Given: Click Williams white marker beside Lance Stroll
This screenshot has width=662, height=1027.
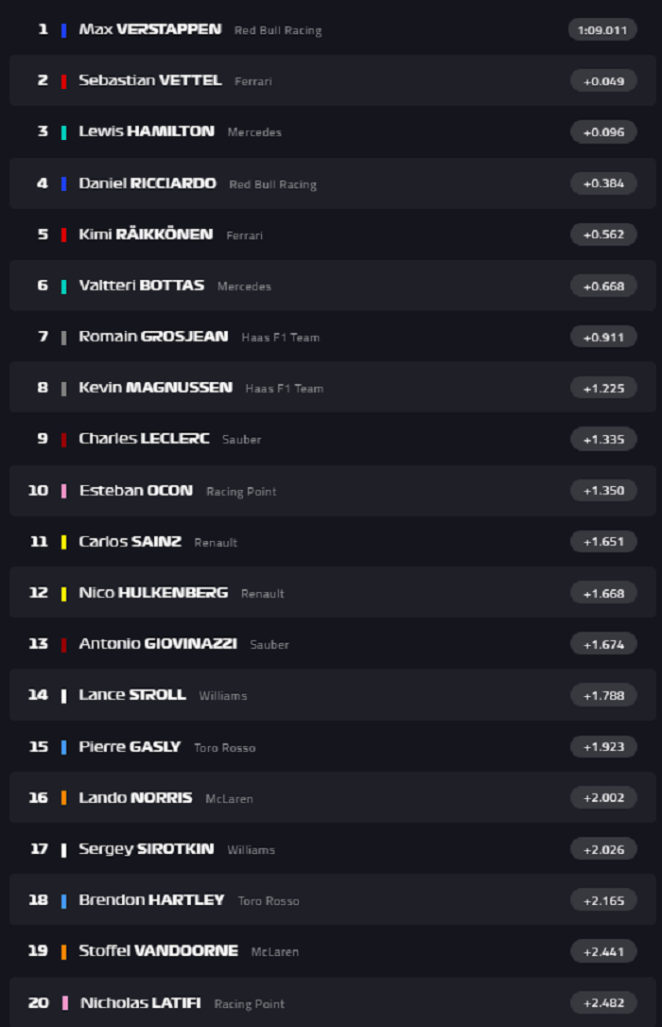Looking at the screenshot, I should (x=64, y=696).
